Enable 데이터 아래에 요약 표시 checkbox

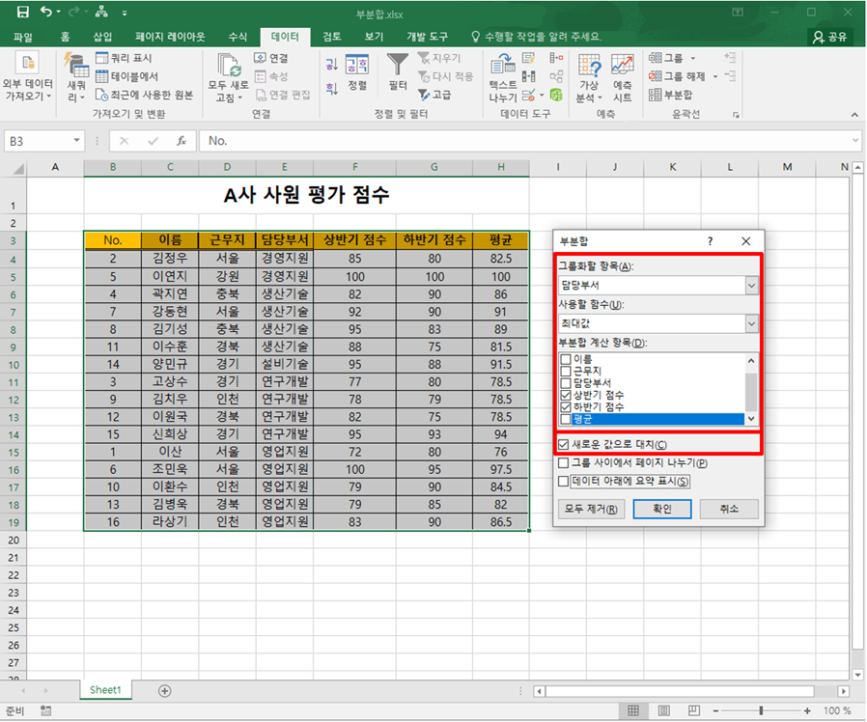(564, 482)
